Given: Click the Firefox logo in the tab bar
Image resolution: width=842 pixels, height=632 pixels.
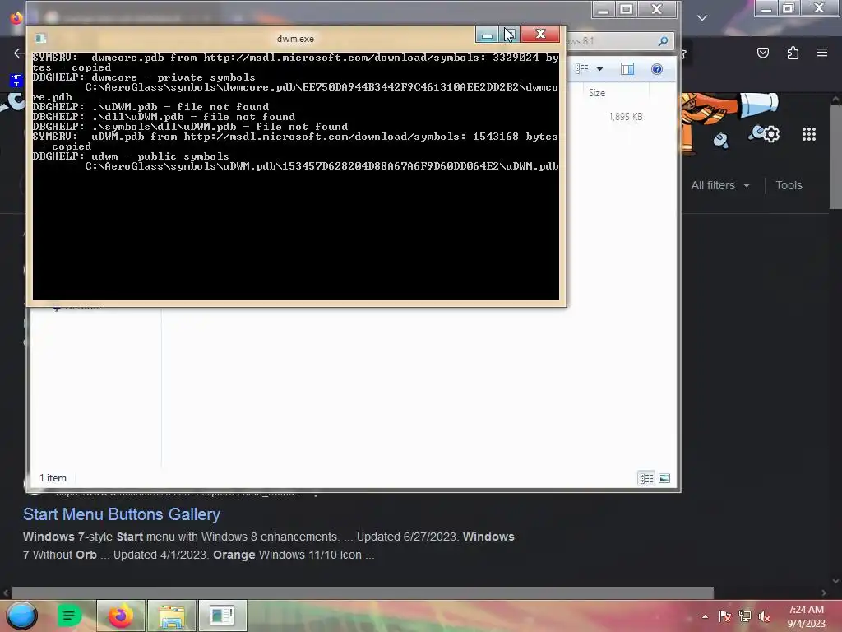Looking at the screenshot, I should [16, 18].
